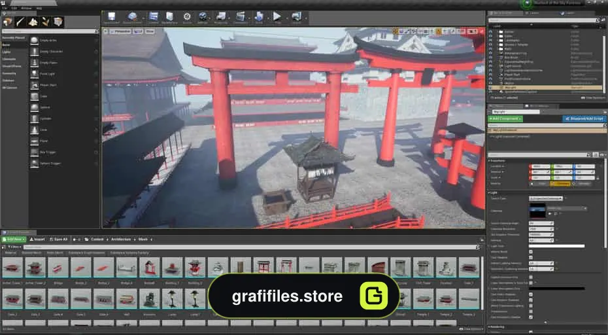The width and height of the screenshot is (608, 335).
Task: Set mobility to Stationary
Action: 561,184
